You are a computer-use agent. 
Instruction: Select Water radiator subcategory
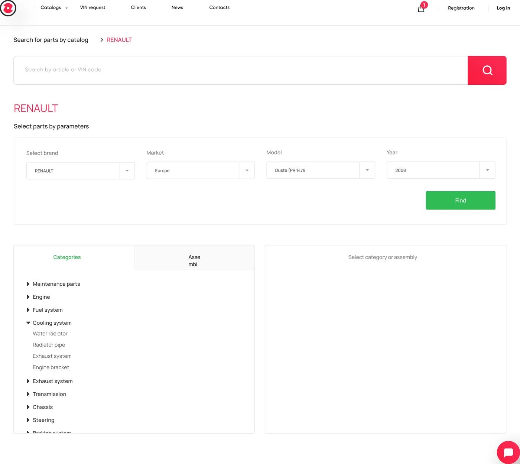pyautogui.click(x=50, y=334)
